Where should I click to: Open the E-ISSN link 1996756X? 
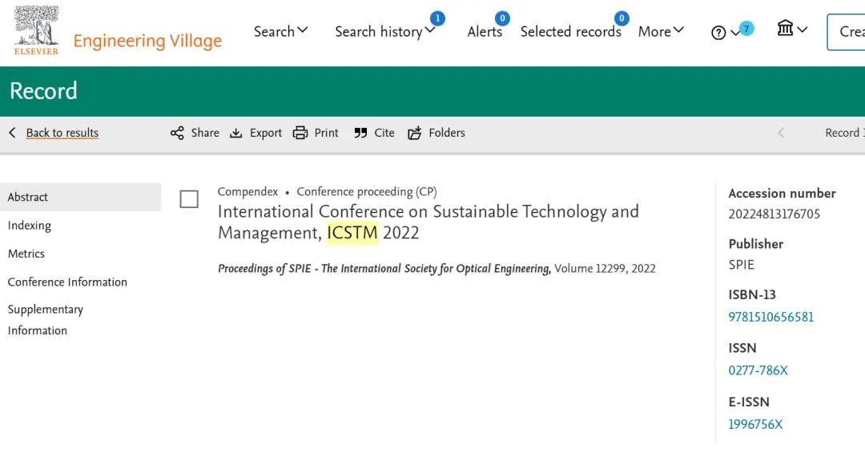pos(755,424)
